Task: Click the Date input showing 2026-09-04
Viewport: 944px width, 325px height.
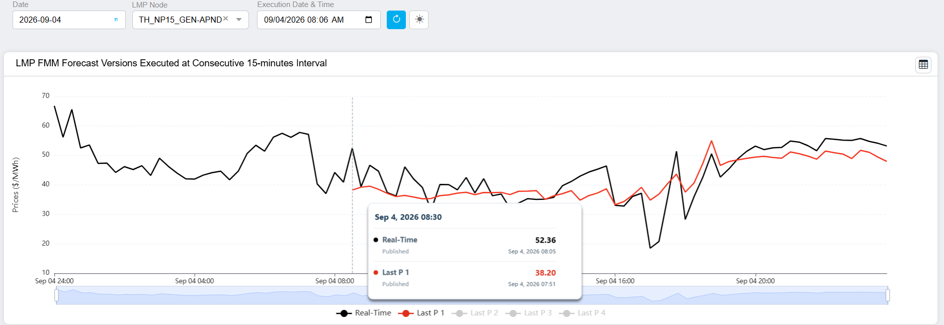Action: coord(69,20)
